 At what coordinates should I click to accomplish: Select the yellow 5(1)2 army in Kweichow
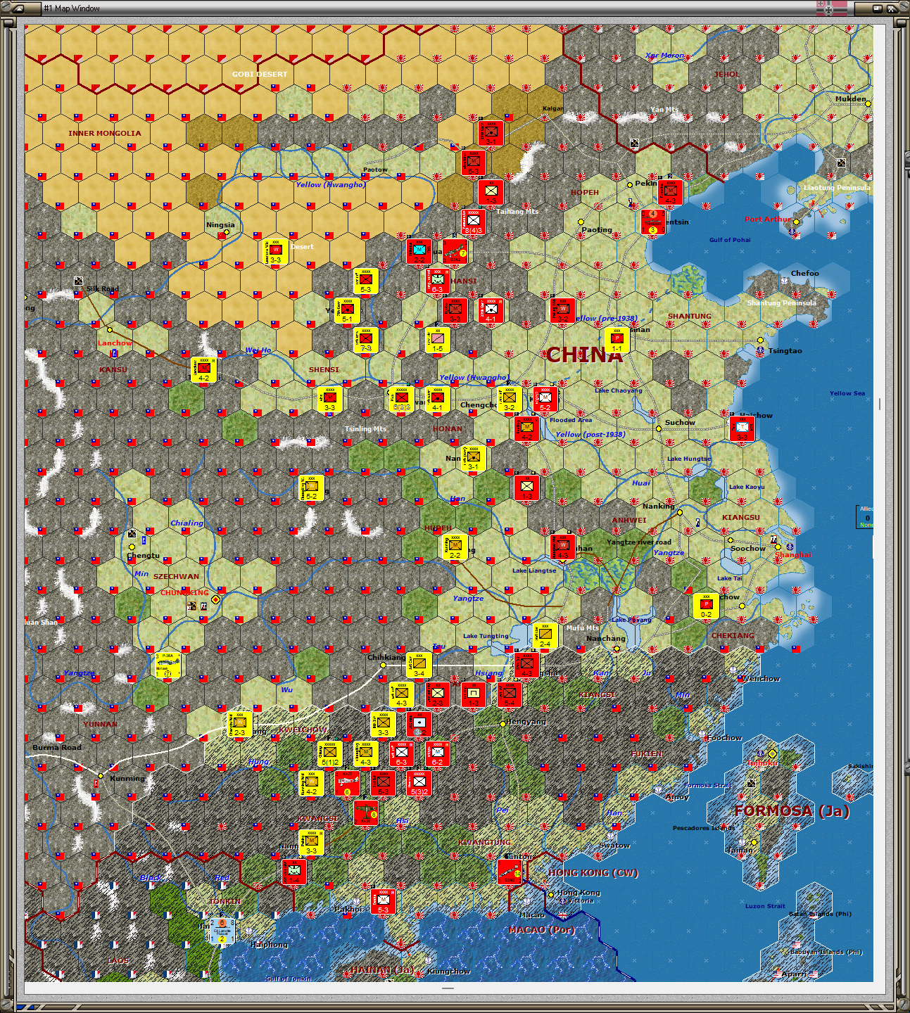point(329,753)
